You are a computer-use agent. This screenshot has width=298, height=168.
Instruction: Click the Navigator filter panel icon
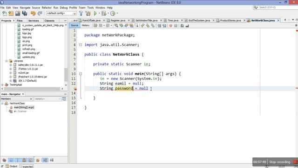click(x=64, y=98)
